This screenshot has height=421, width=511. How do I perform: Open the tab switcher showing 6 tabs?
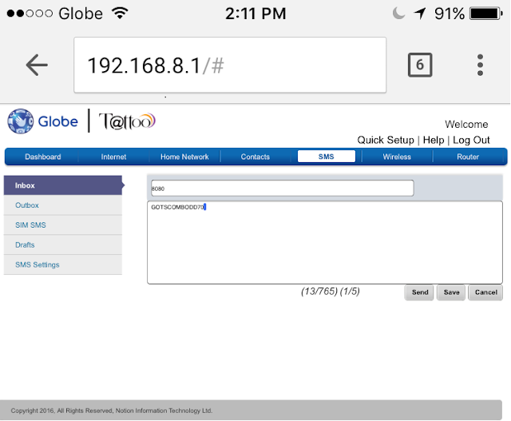(420, 65)
